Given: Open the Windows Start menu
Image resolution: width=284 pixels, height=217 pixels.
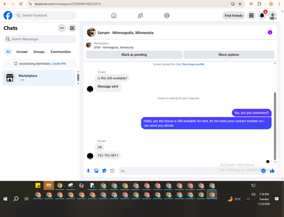Looking at the screenshot, I should tap(5, 199).
